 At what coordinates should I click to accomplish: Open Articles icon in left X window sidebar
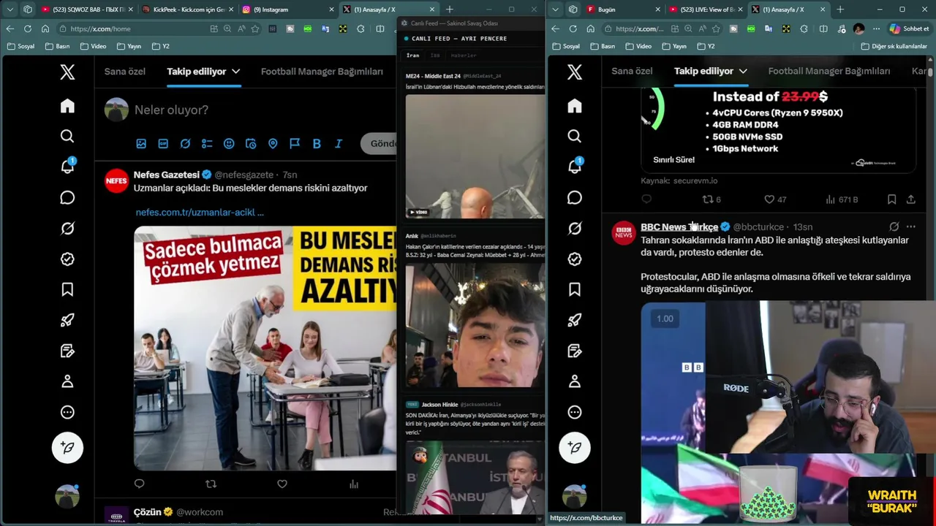click(x=67, y=351)
